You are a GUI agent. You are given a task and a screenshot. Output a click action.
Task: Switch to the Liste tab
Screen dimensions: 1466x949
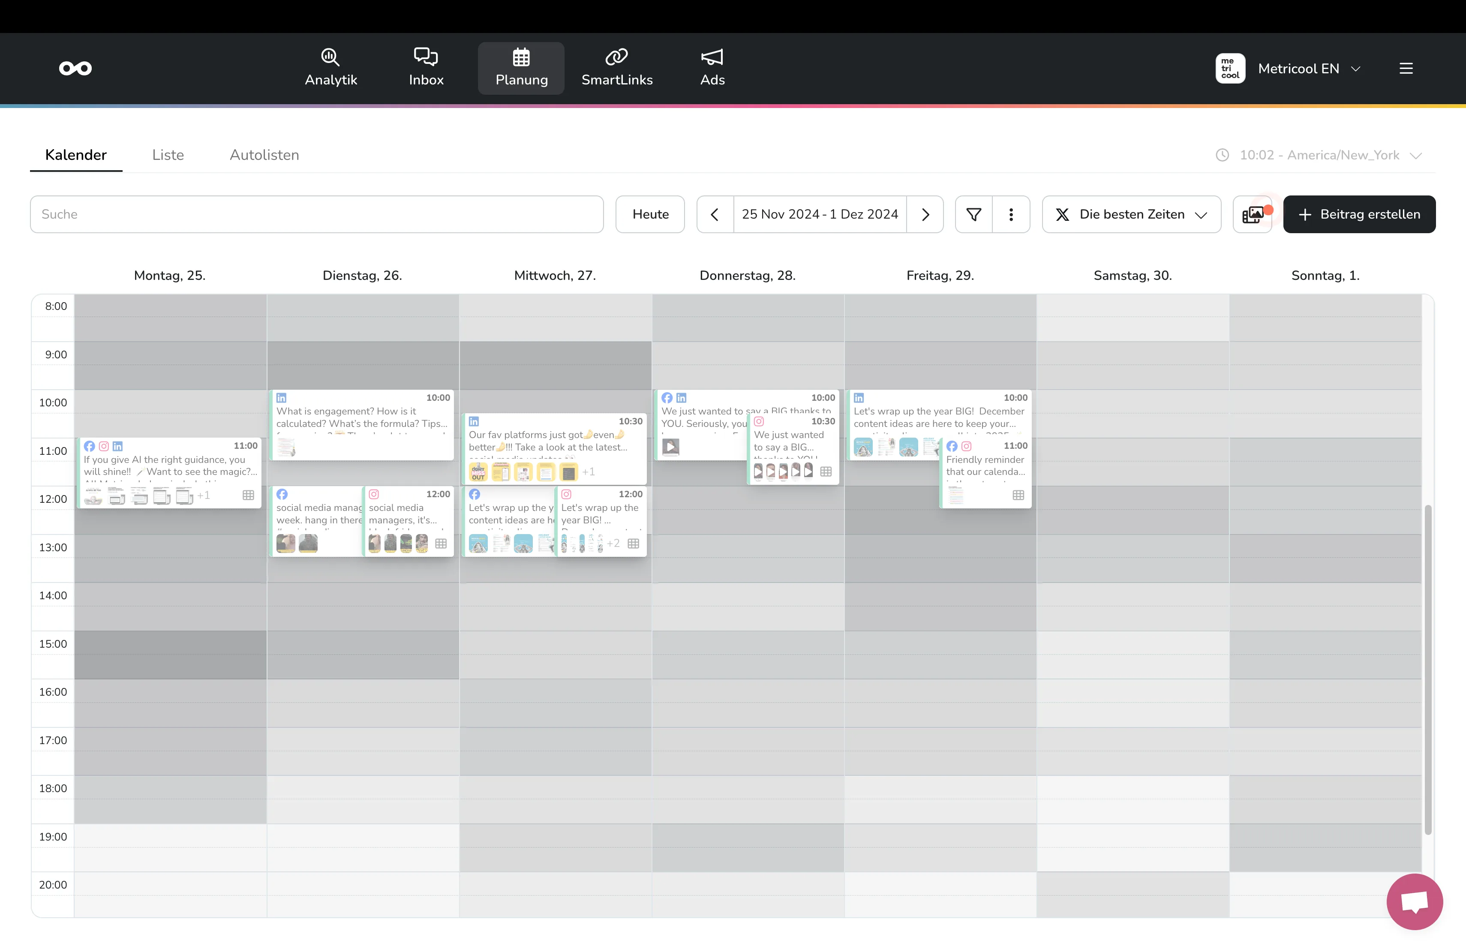[x=168, y=155]
